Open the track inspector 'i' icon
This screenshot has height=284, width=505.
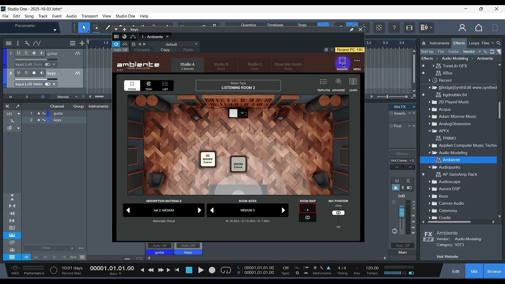tap(18, 43)
